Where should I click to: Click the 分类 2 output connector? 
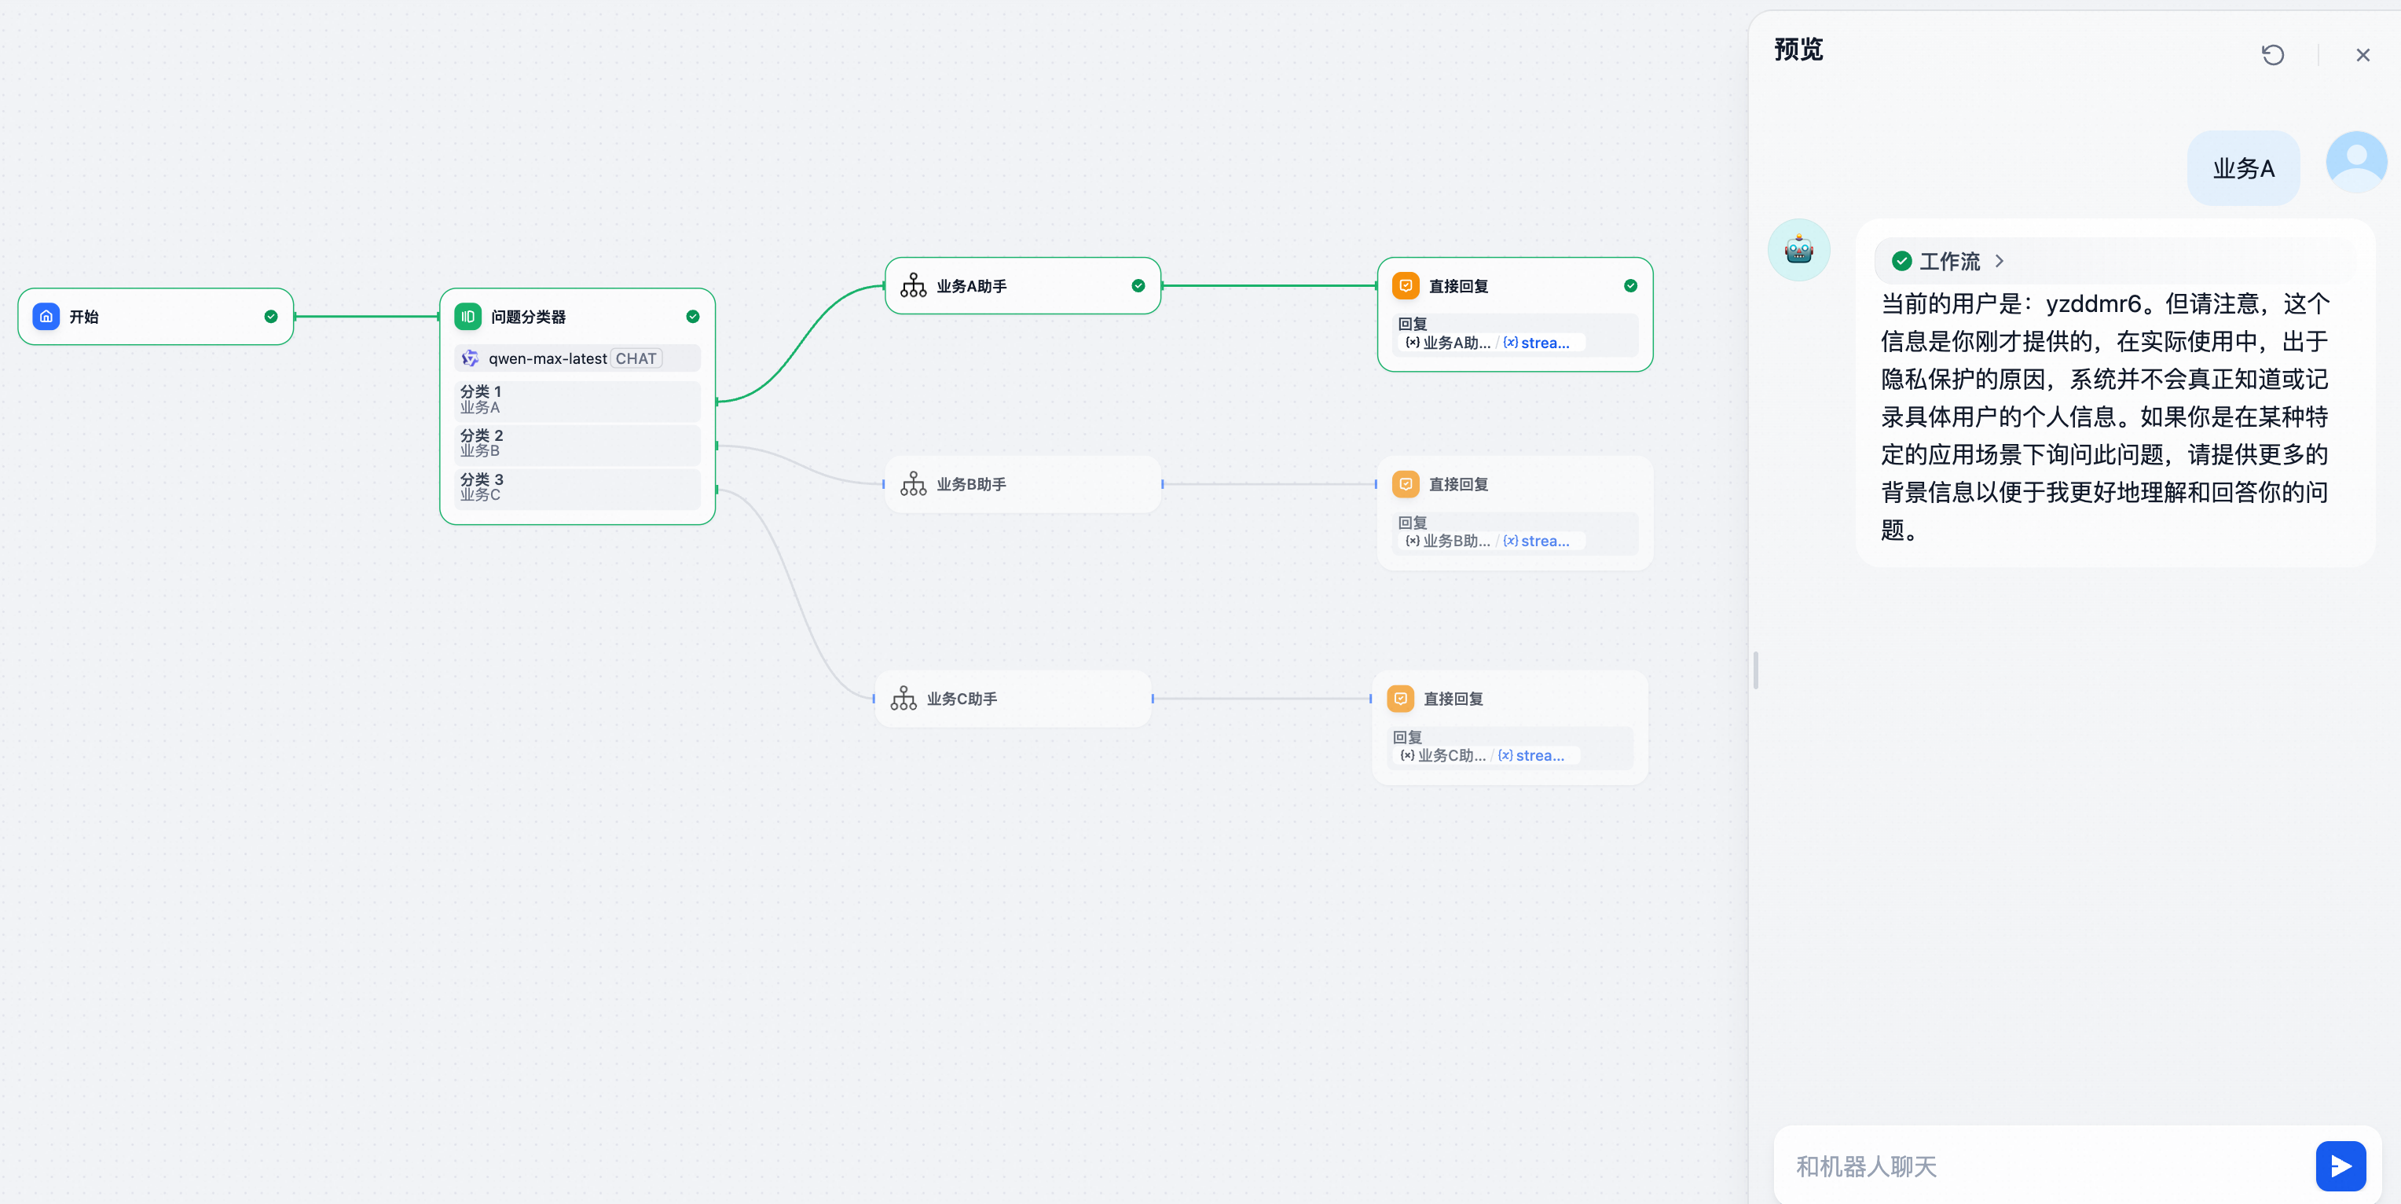(717, 446)
